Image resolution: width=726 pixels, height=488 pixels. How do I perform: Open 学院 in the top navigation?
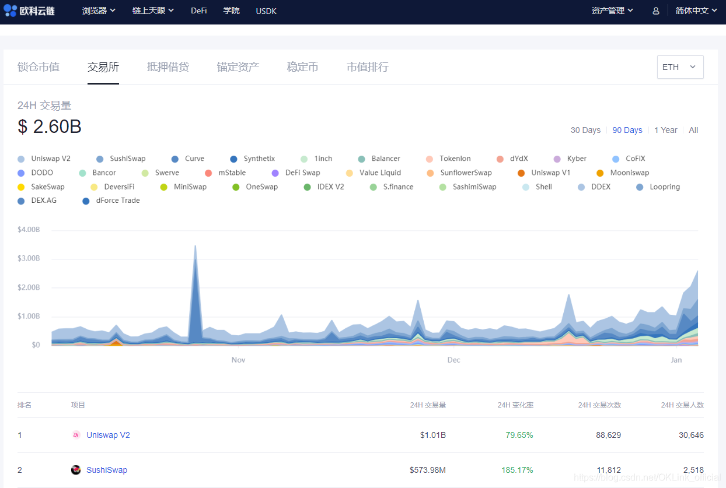tap(232, 11)
